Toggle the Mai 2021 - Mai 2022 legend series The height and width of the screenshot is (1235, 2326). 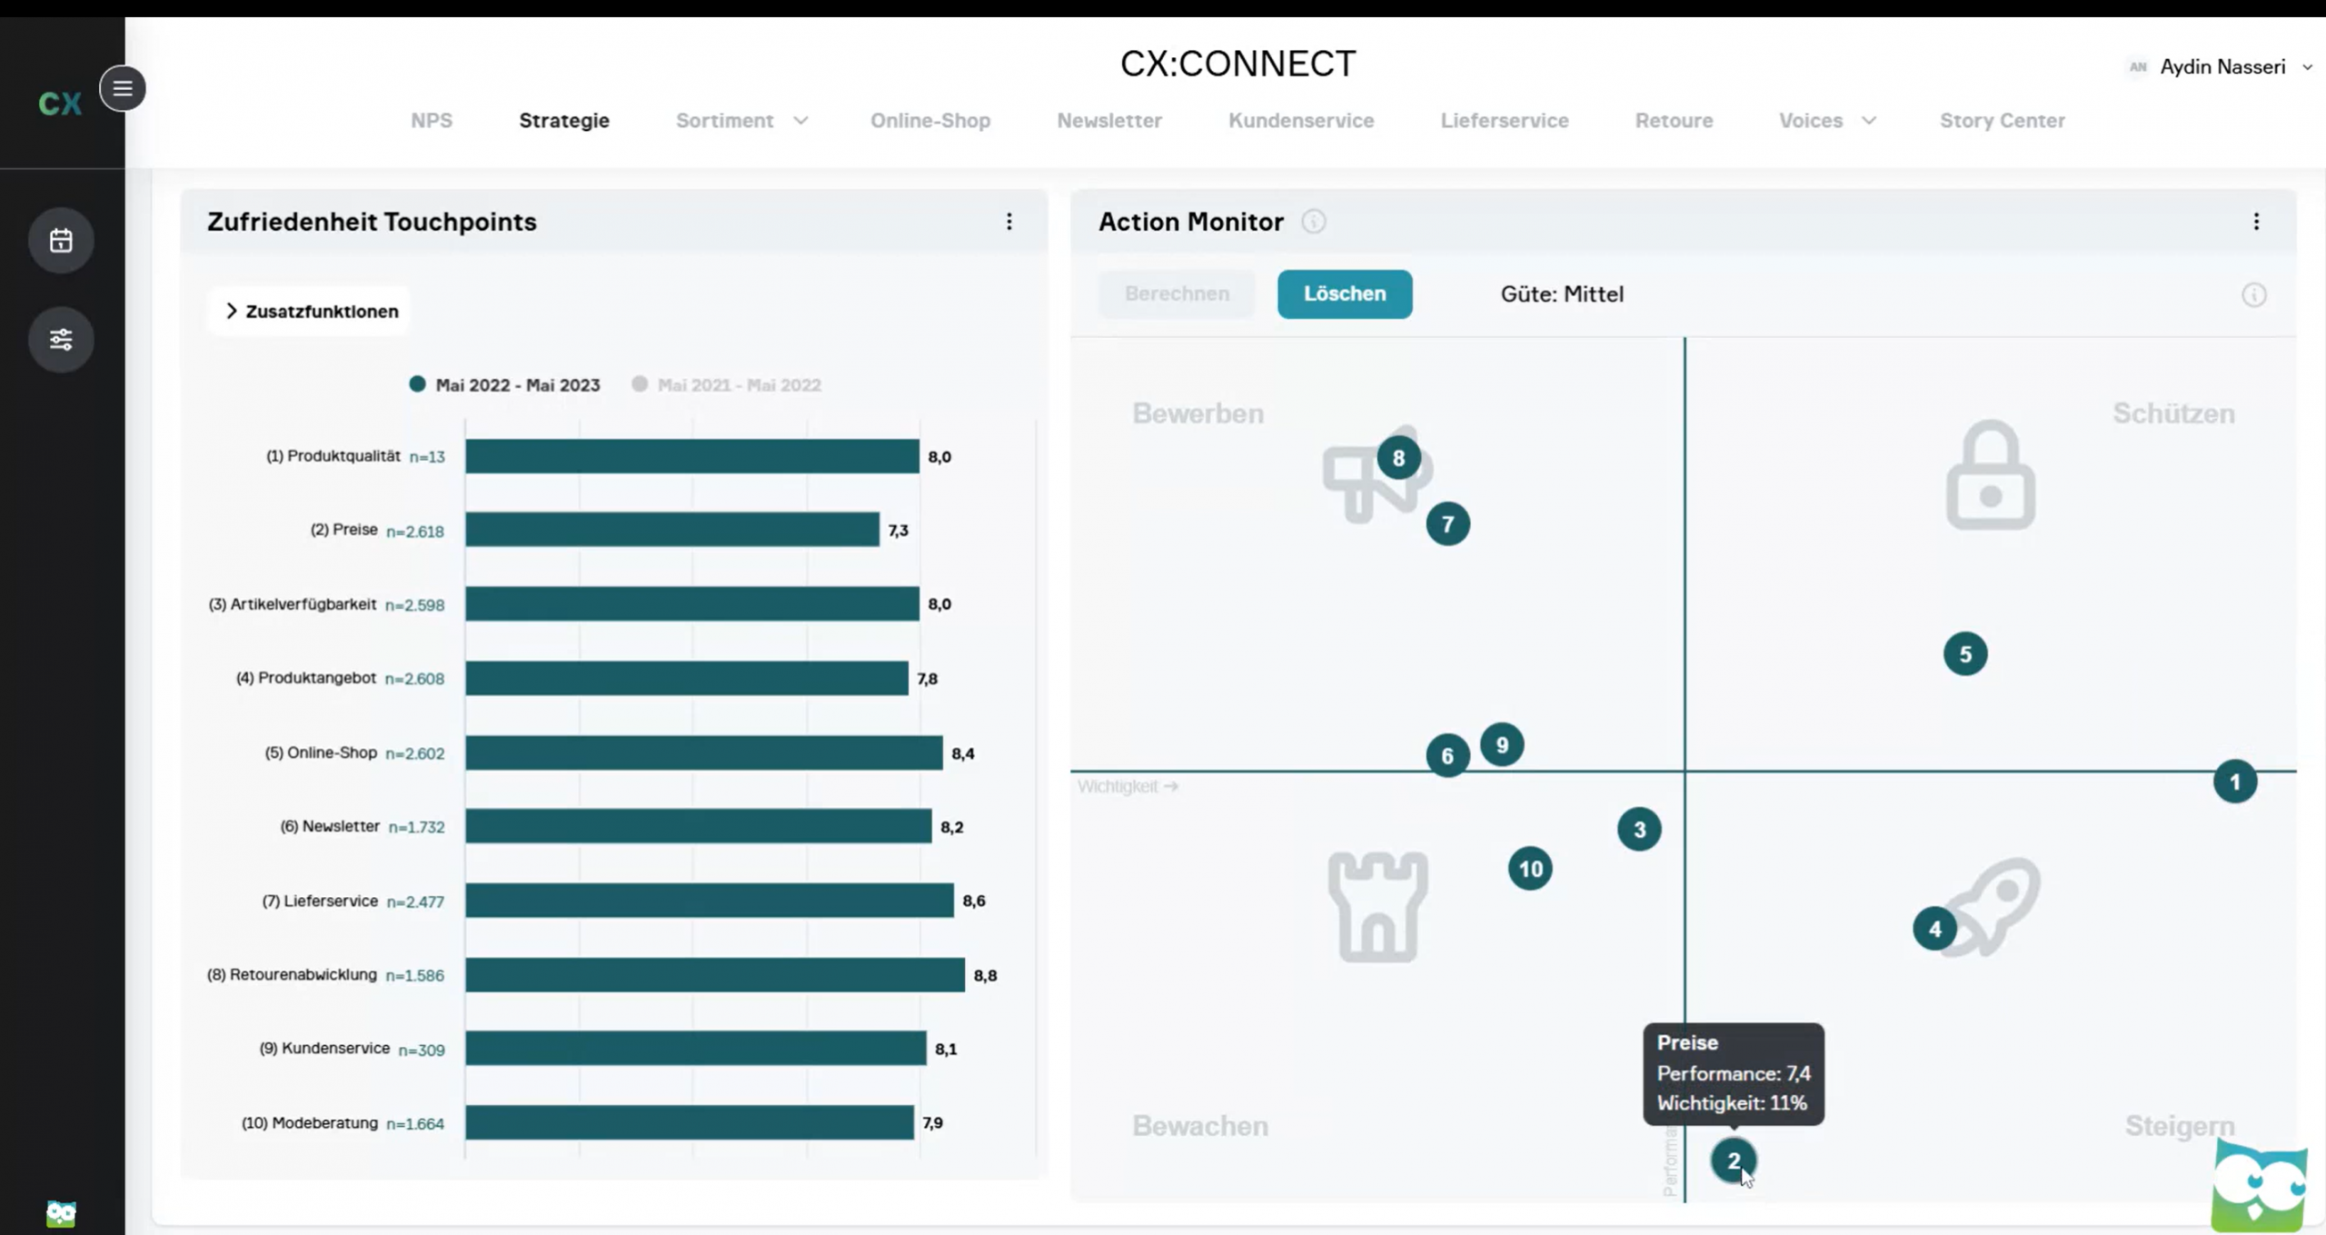click(727, 384)
